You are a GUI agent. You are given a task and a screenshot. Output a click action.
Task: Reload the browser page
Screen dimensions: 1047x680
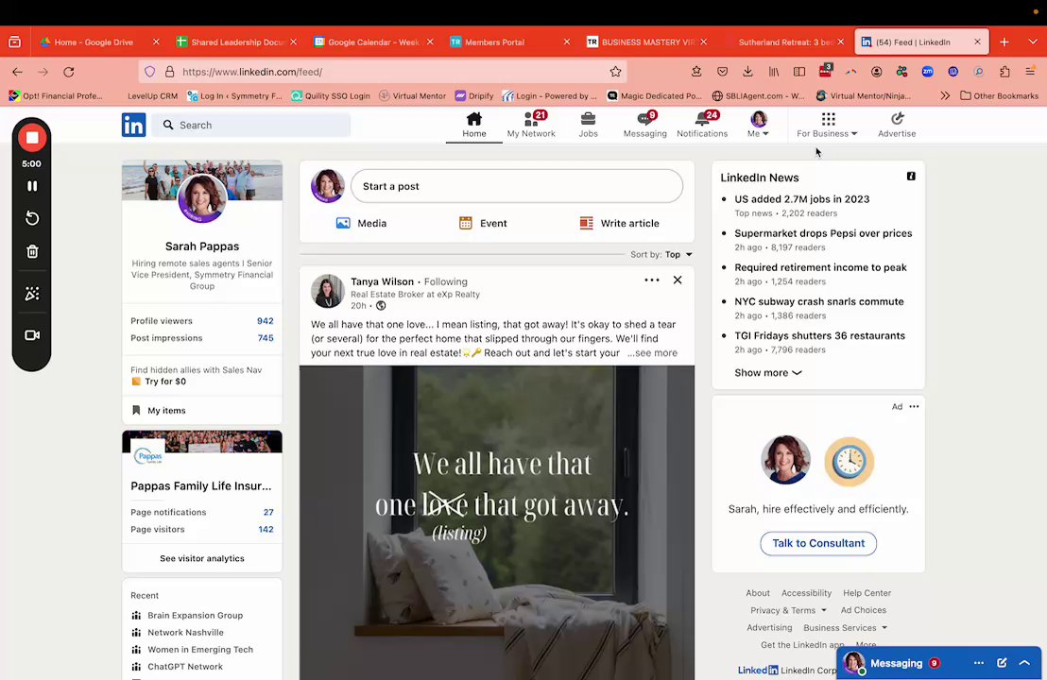click(x=69, y=72)
